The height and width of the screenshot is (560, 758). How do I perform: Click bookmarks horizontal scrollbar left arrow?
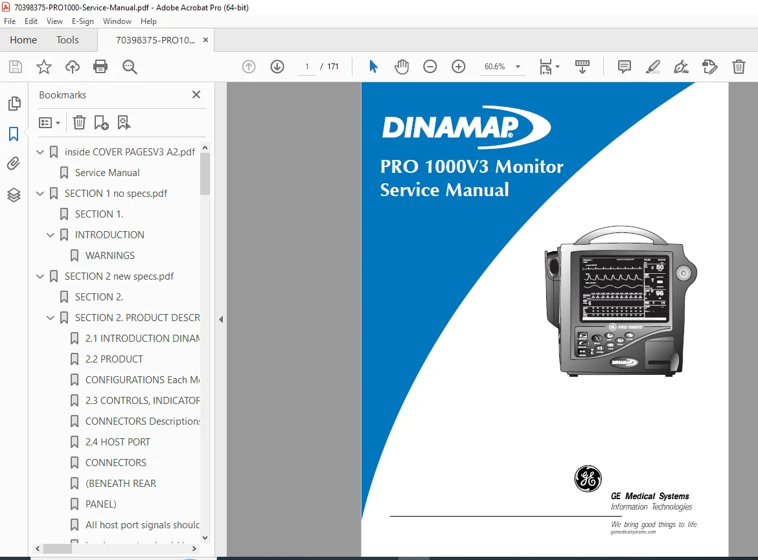tap(38, 549)
